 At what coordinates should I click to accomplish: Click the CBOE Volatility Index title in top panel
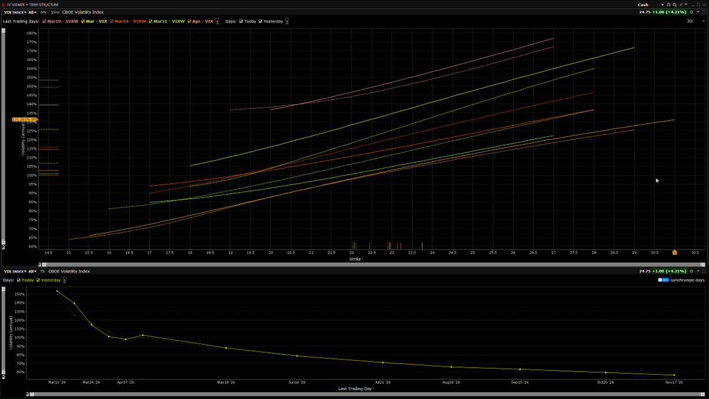pyautogui.click(x=83, y=12)
